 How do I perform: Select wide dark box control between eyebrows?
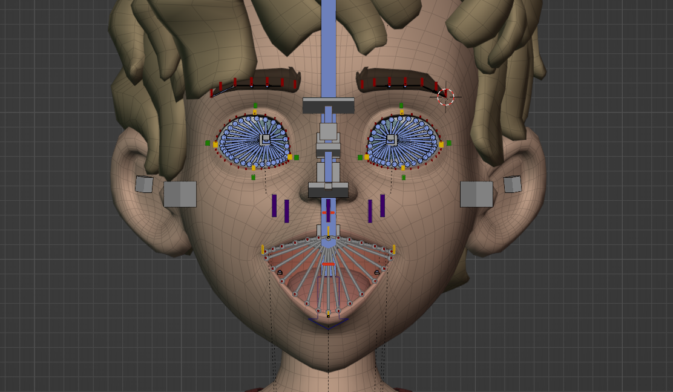[x=328, y=105]
